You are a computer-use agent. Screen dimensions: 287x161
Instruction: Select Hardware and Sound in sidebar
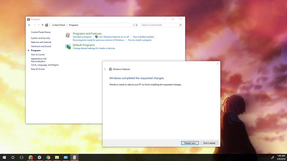[41, 46]
